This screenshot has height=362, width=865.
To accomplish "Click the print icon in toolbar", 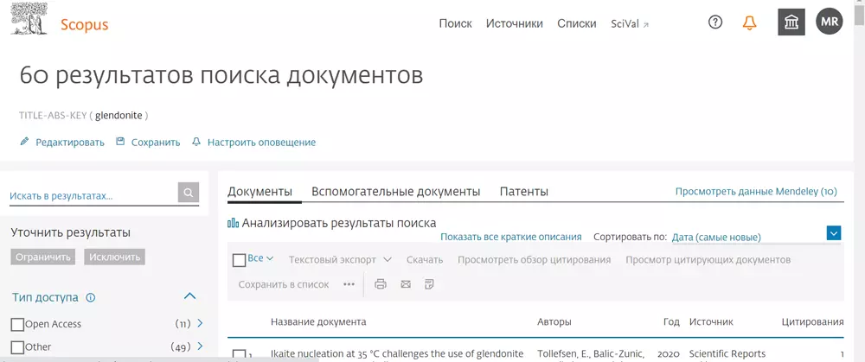I will pyautogui.click(x=380, y=284).
